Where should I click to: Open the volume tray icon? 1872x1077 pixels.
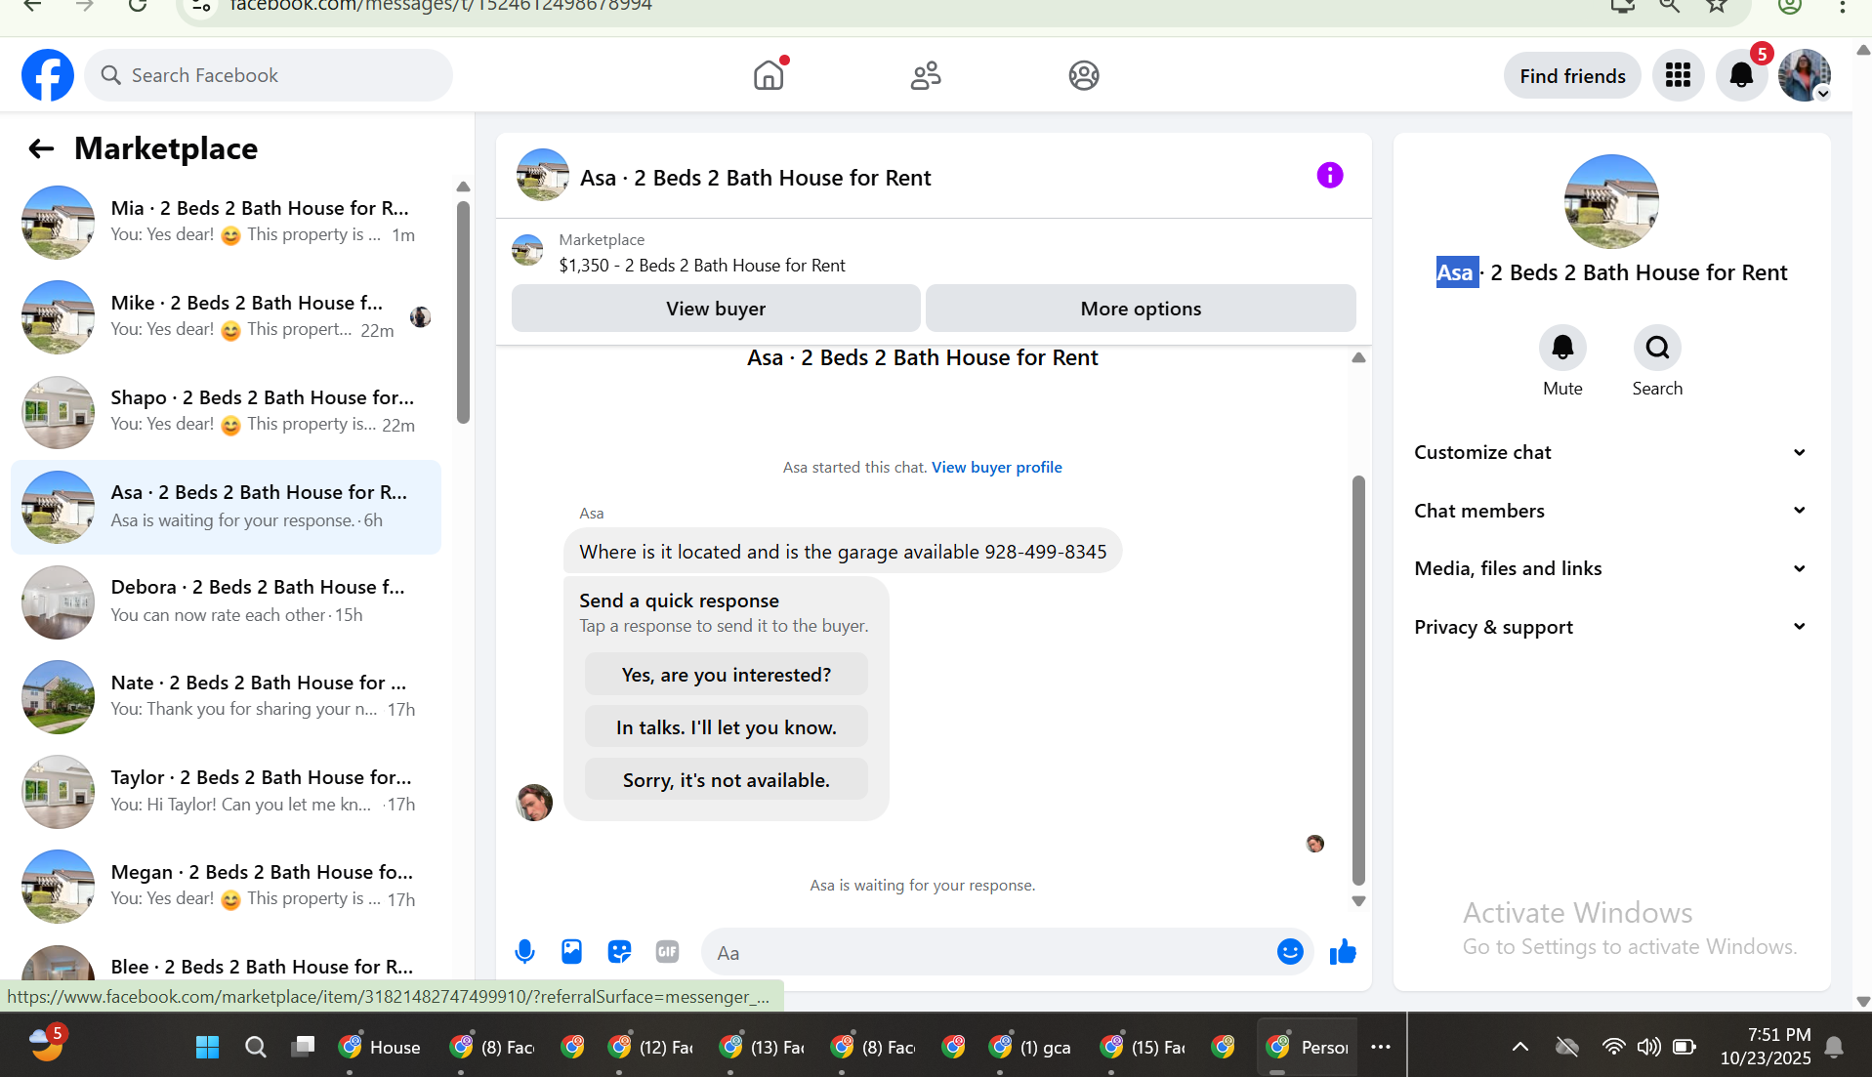click(x=1648, y=1047)
